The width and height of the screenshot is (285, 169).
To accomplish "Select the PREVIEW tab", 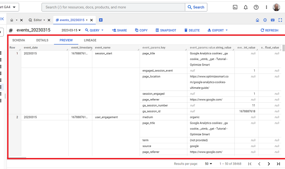I will 66,40.
